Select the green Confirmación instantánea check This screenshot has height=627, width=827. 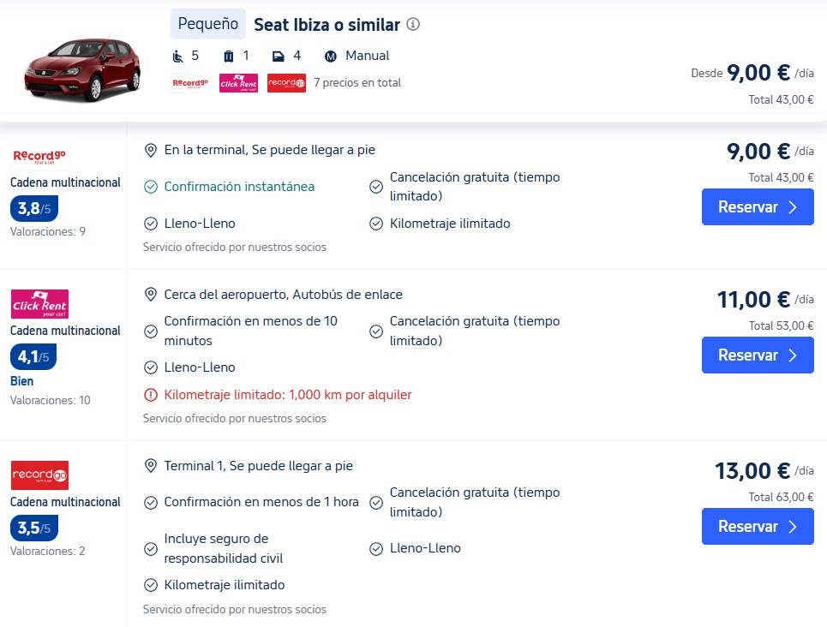(x=151, y=185)
